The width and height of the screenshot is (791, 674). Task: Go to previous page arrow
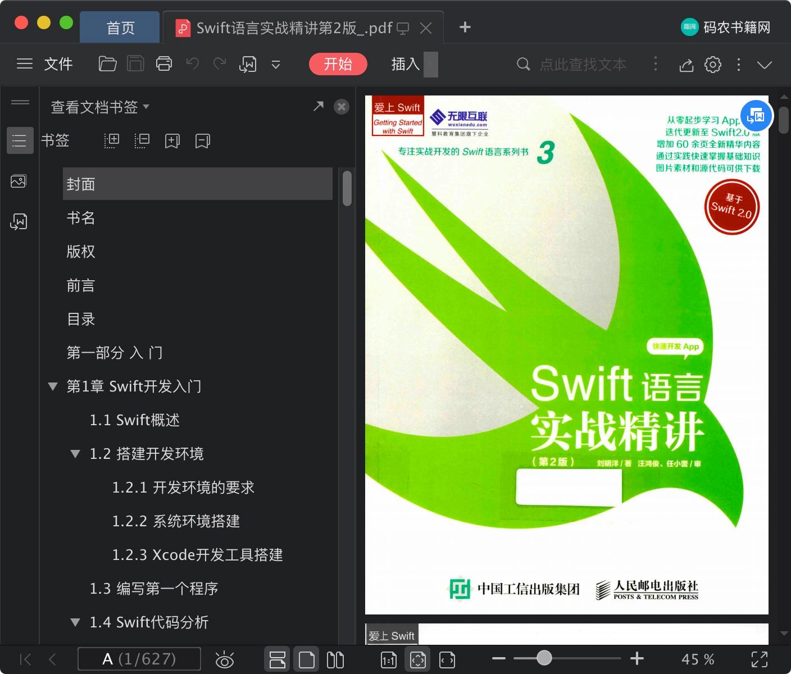[x=53, y=659]
